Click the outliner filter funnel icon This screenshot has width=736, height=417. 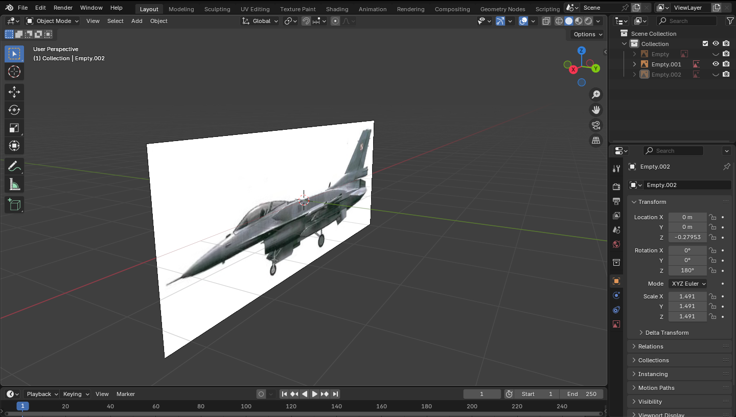click(x=730, y=21)
